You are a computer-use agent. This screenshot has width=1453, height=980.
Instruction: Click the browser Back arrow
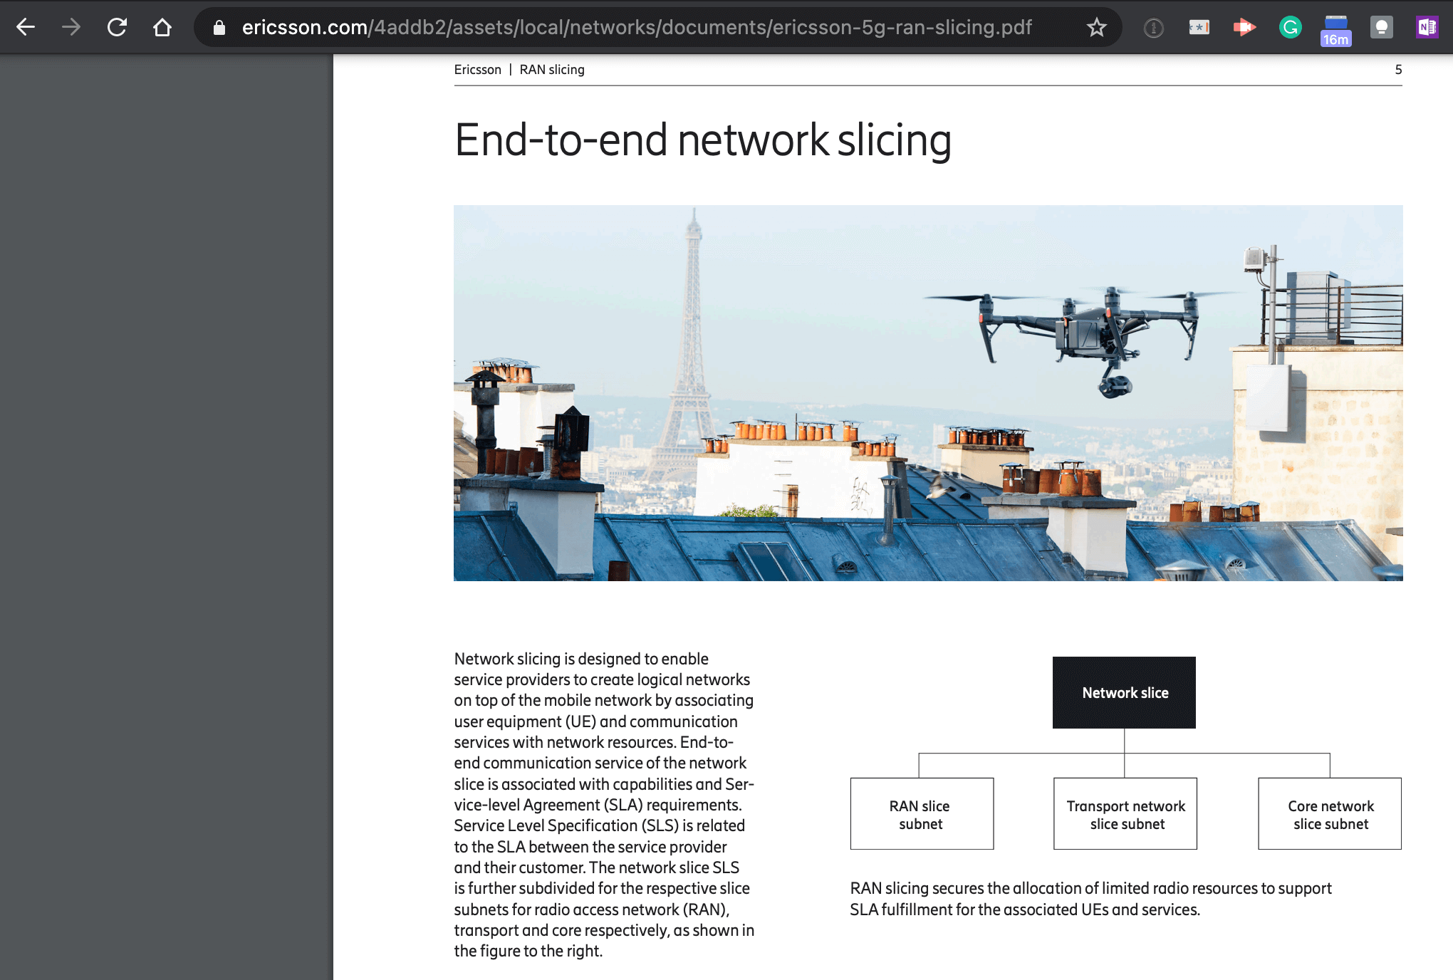[26, 28]
